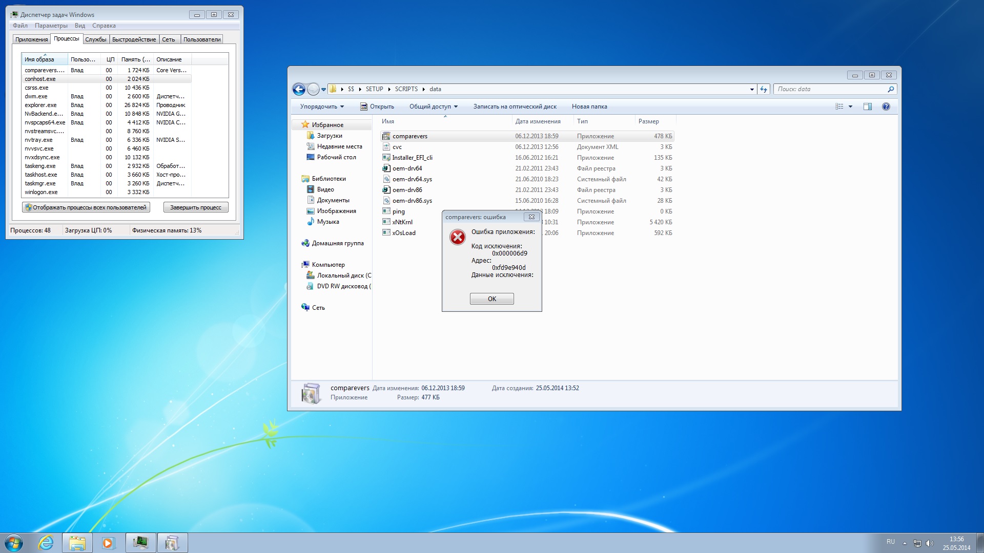Open the Windows Start button
Image resolution: width=984 pixels, height=553 pixels.
coord(14,543)
